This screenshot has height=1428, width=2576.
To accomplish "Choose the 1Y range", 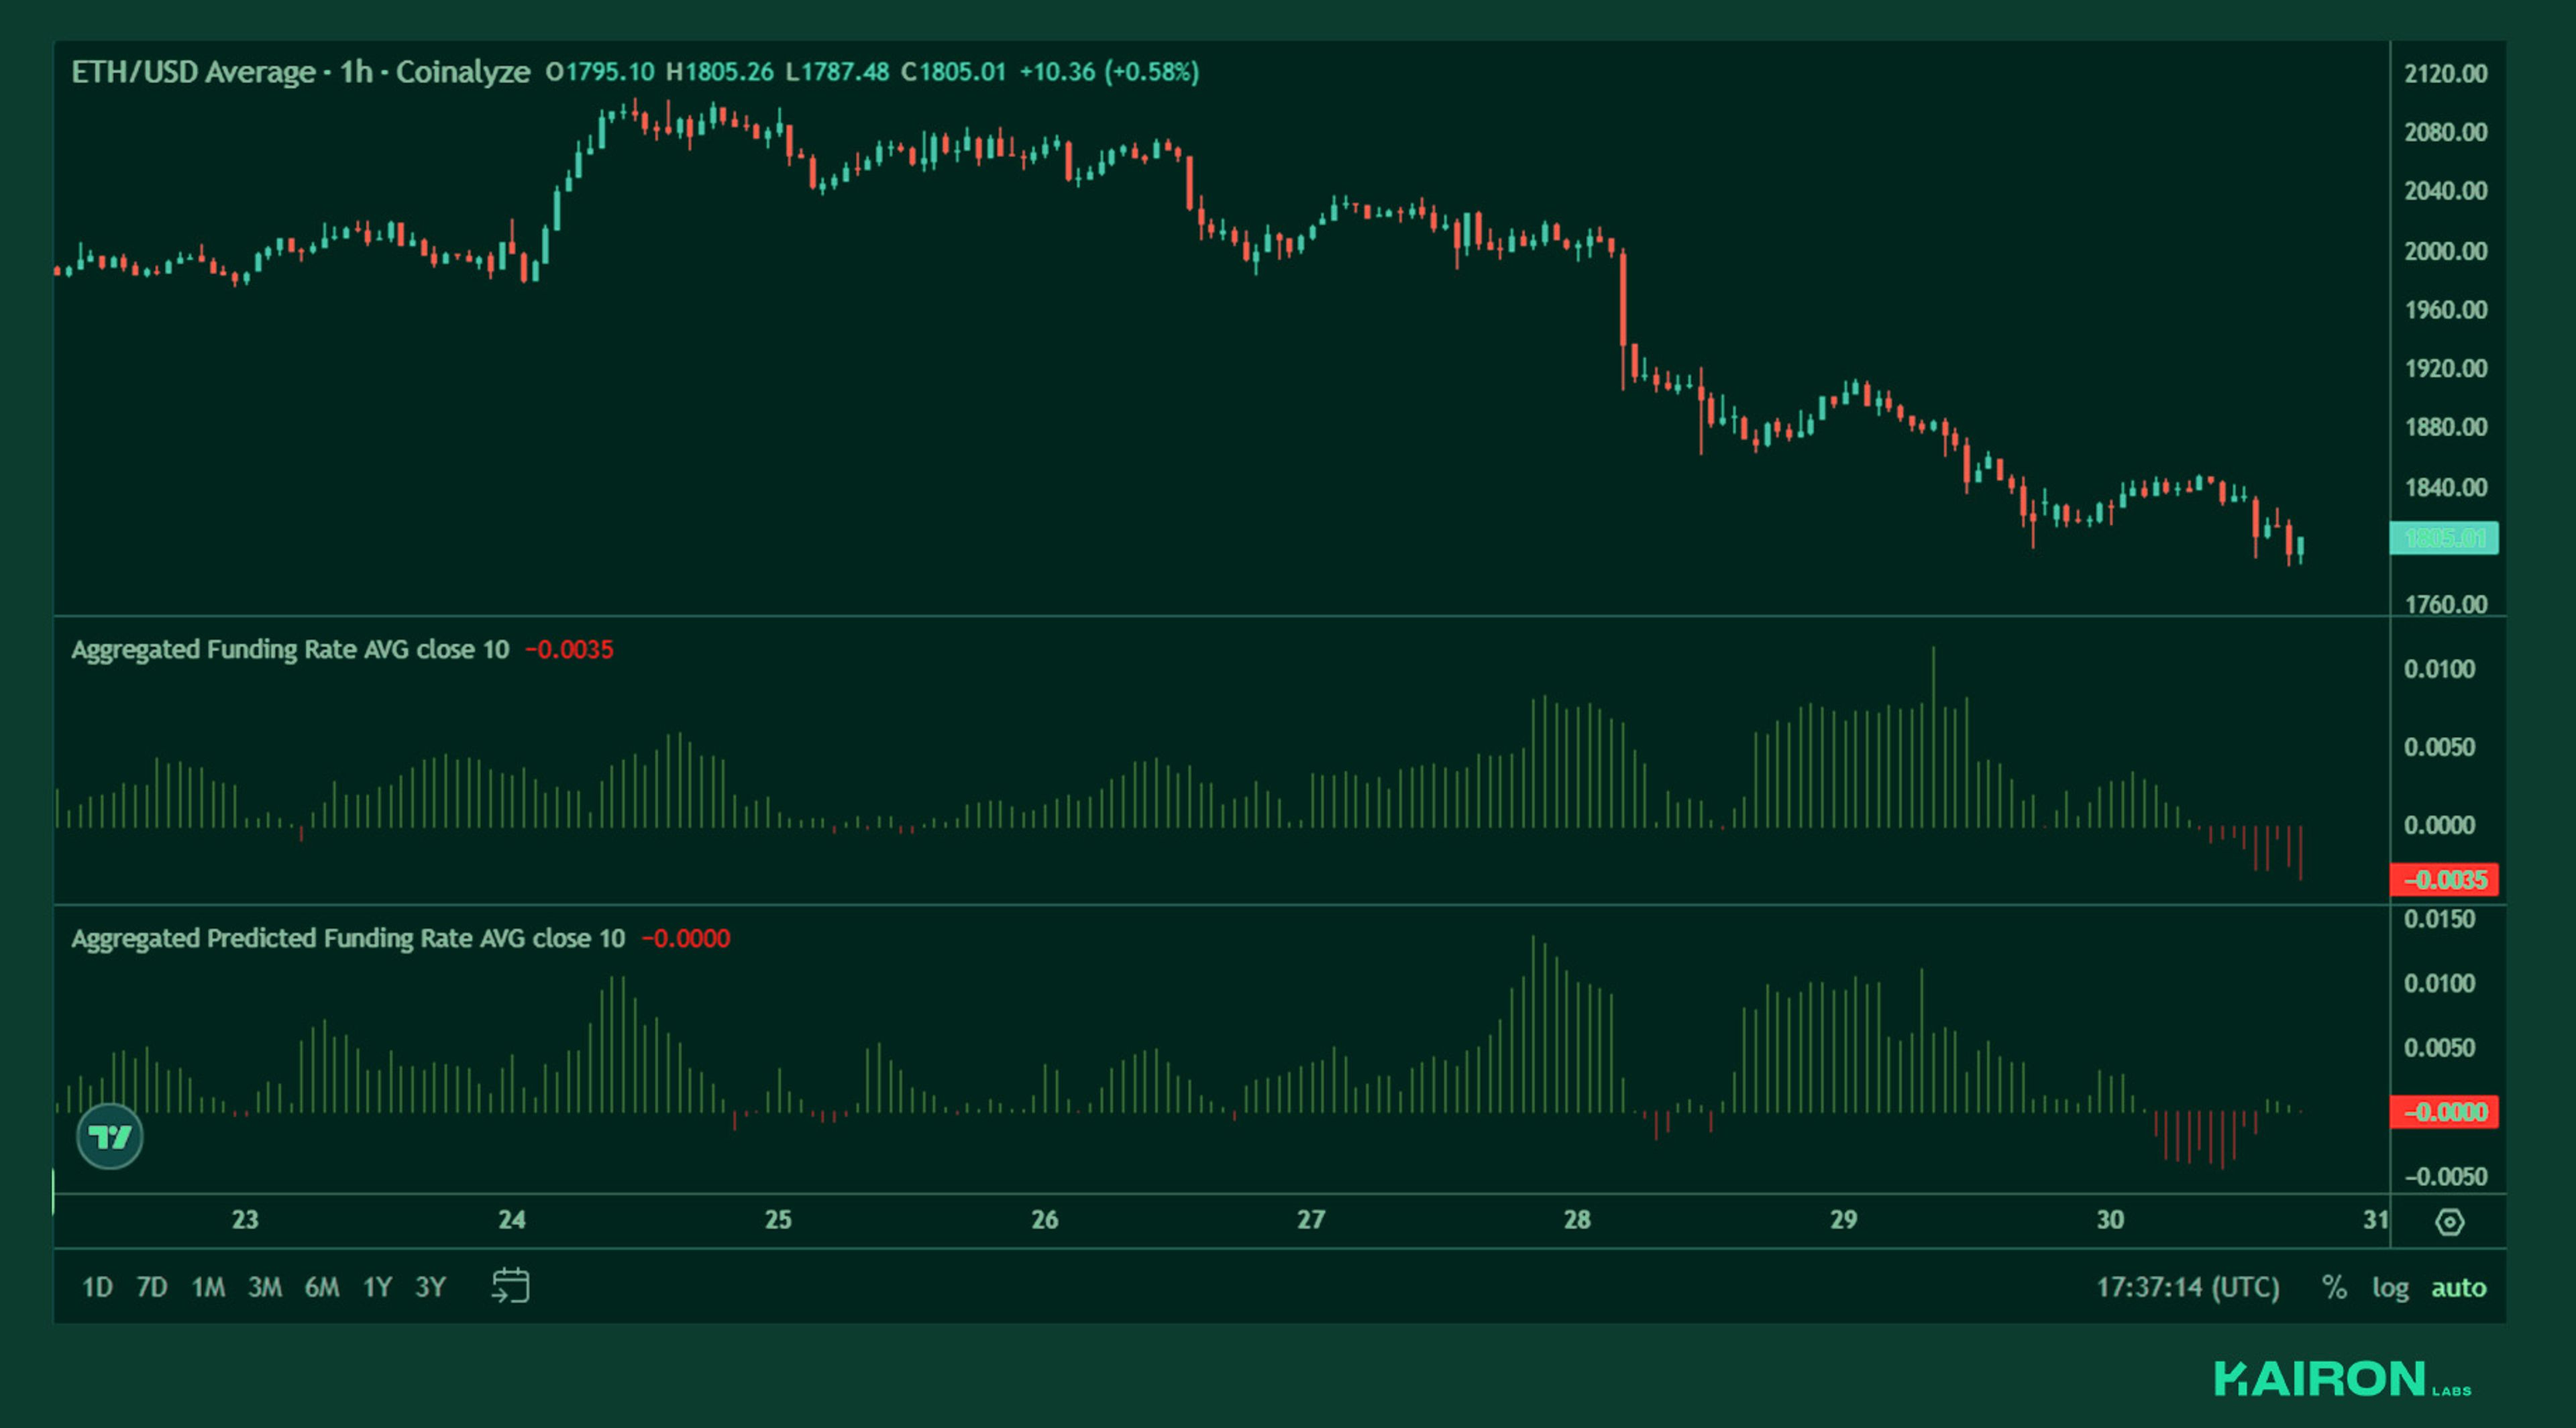I will pyautogui.click(x=377, y=1287).
